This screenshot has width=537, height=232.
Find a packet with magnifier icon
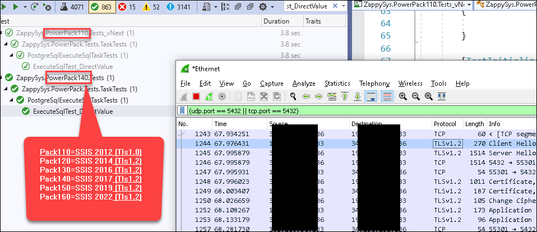coord(293,96)
